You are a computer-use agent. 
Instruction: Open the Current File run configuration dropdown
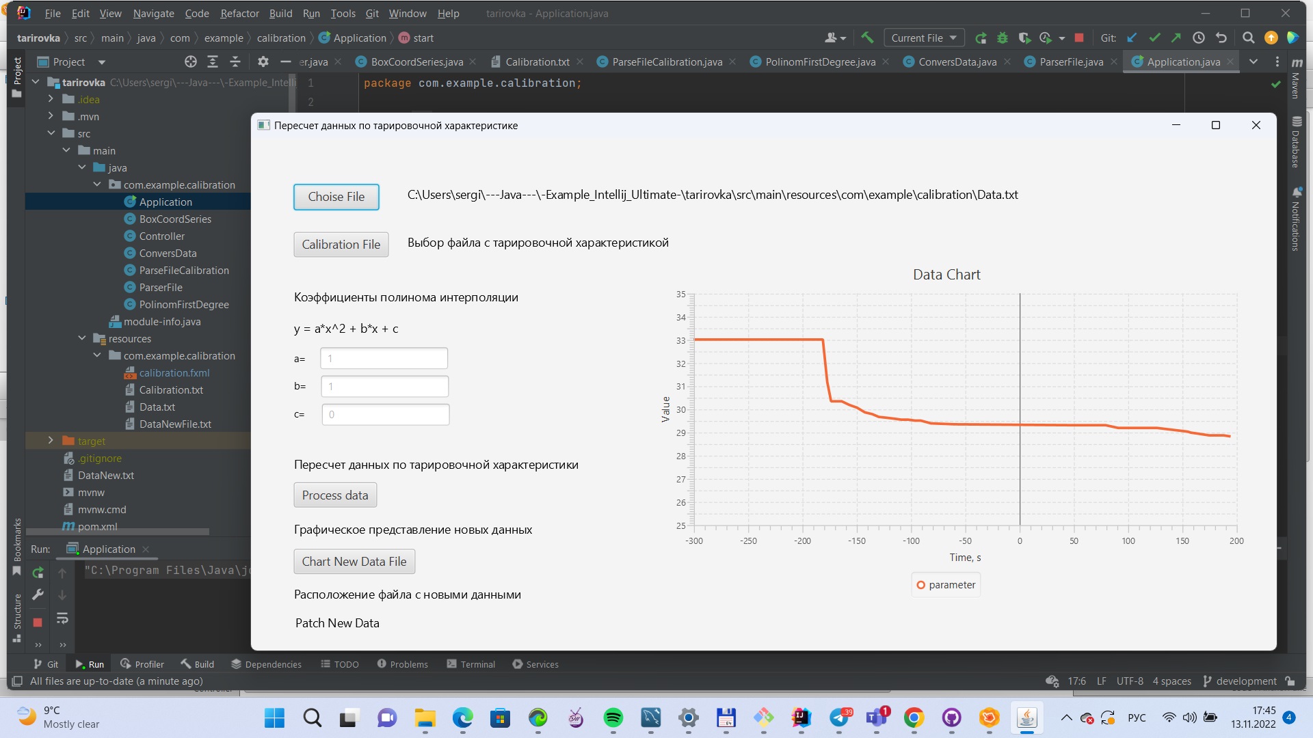tap(923, 38)
